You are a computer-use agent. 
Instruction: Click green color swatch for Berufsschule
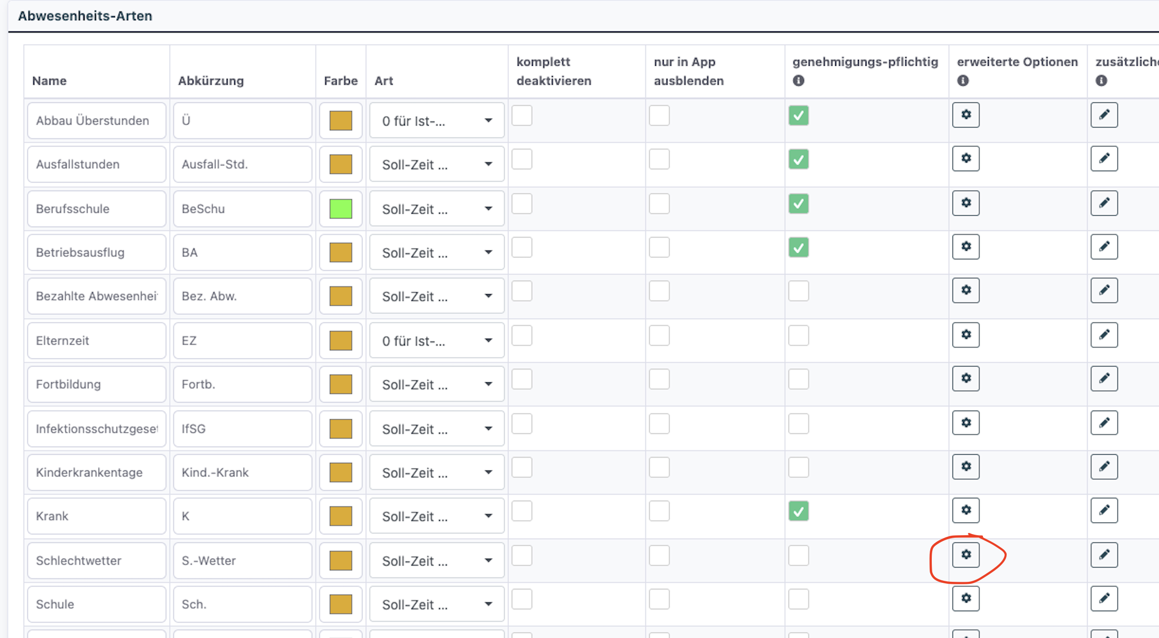341,209
